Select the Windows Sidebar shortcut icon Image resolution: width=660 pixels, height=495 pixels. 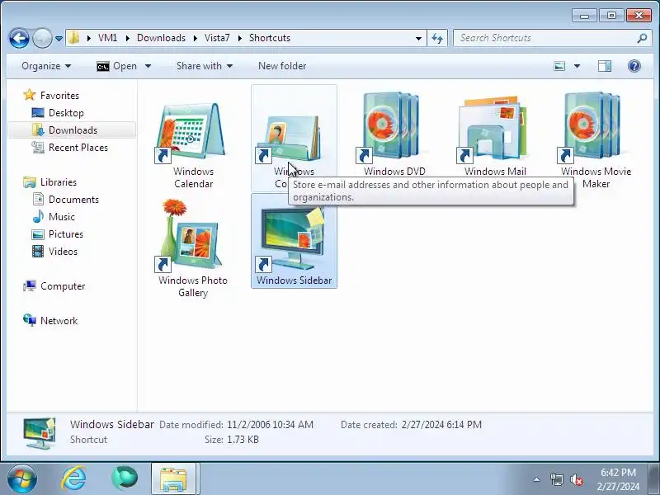[292, 239]
